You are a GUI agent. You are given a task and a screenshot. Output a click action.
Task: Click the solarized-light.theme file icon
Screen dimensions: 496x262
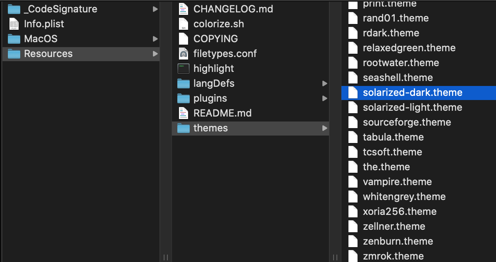pyautogui.click(x=353, y=107)
